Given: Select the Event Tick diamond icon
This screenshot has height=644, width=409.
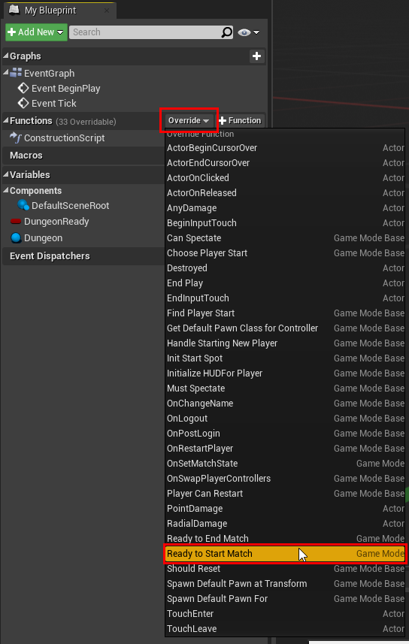Looking at the screenshot, I should [23, 103].
